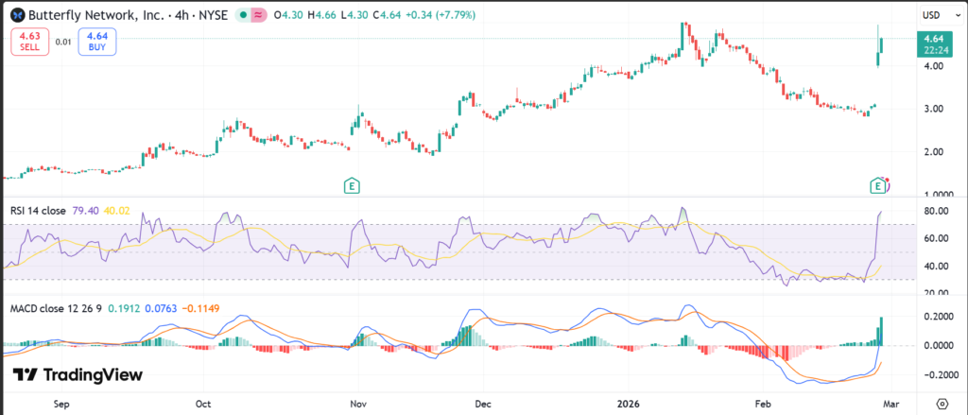Click the green market status dot
The image size is (968, 415).
point(244,15)
